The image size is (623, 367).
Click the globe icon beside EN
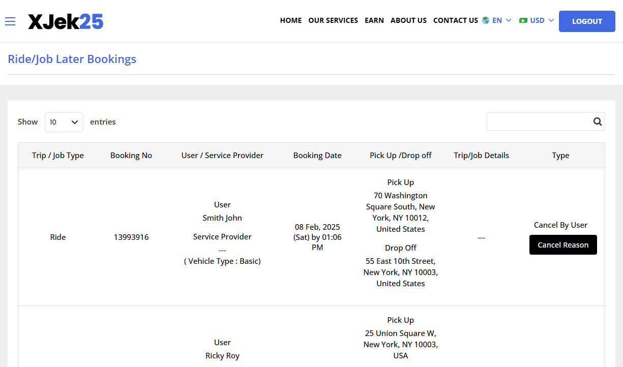pyautogui.click(x=486, y=20)
